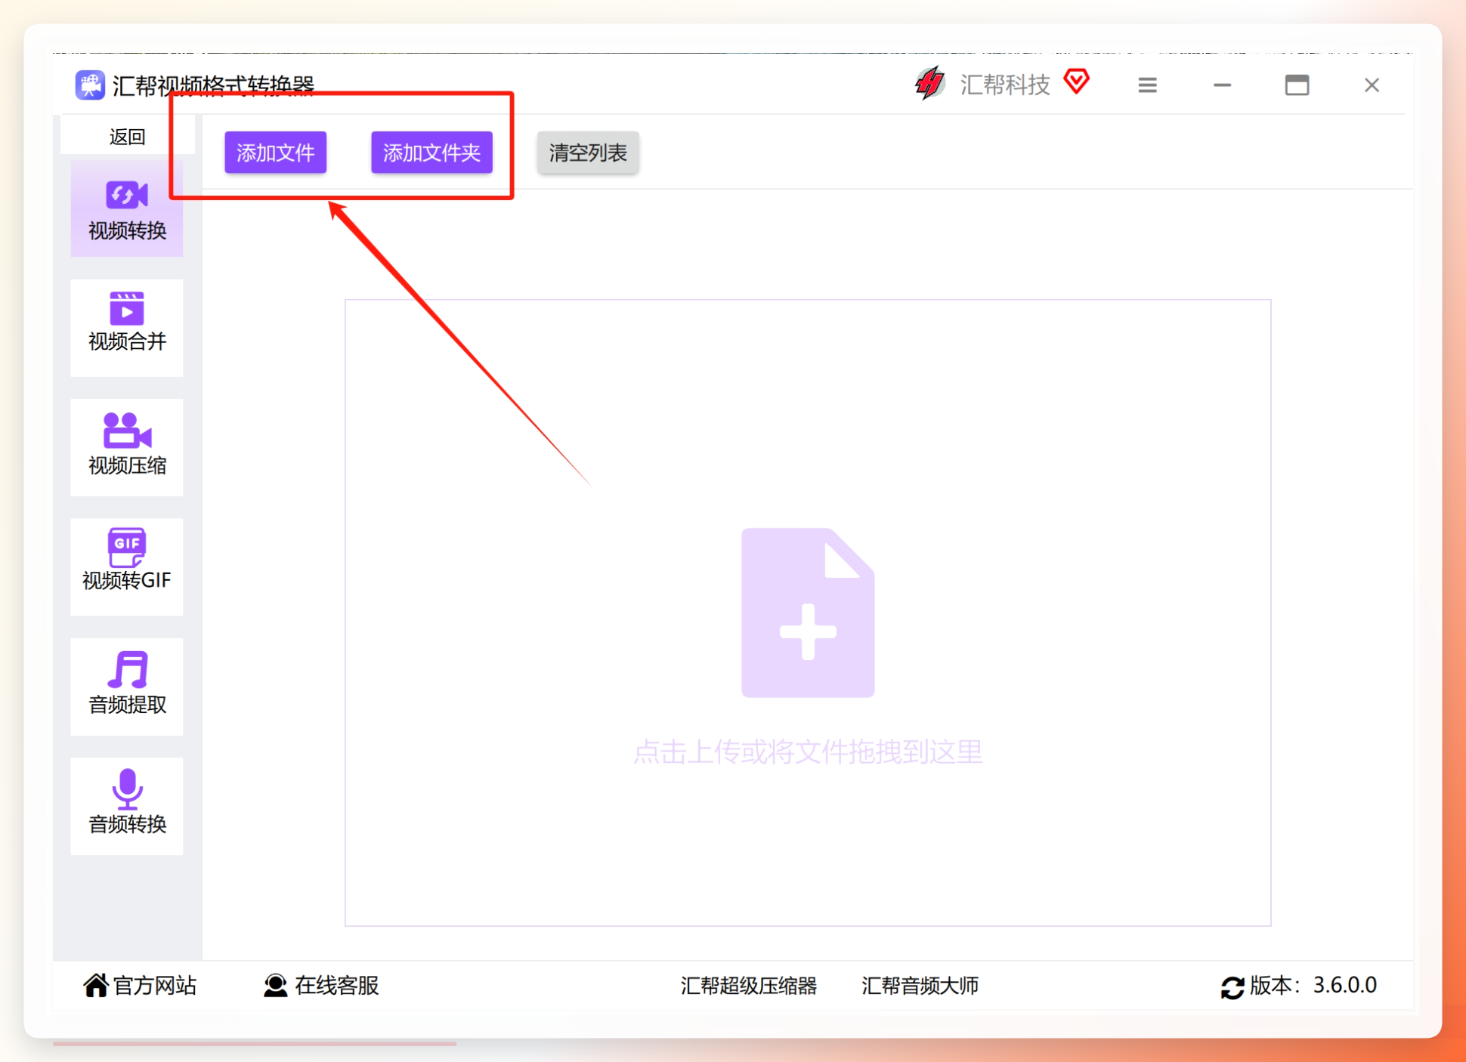Click the app logo beside 汇帮视频格式转换器
The height and width of the screenshot is (1062, 1466).
(90, 85)
